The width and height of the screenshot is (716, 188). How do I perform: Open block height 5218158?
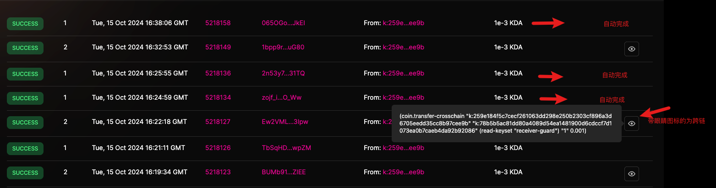218,23
